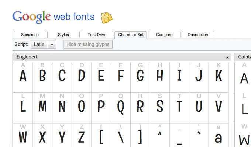Click the Latin script button
251x147 pixels.
(39, 44)
